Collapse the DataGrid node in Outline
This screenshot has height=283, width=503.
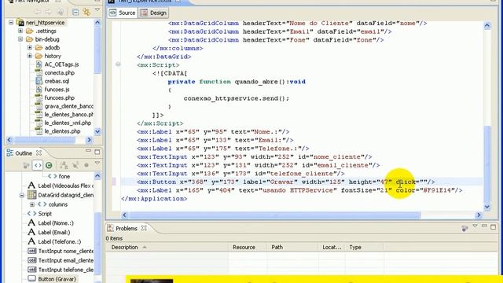22,195
